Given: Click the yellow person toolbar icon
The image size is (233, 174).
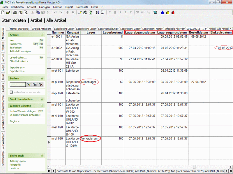Looking at the screenshot, I should (x=168, y=12).
